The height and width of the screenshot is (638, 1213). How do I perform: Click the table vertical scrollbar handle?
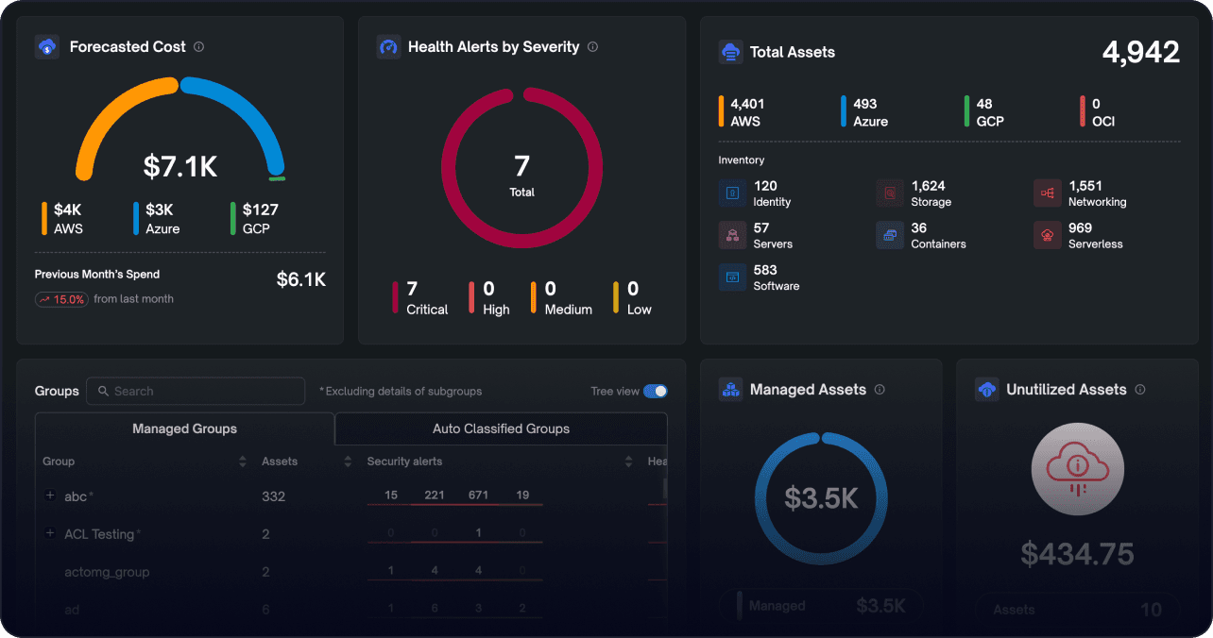pos(665,488)
